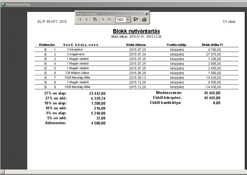Viewport: 247px width, 175px height.
Task: Click the 5%-os adó value 37,00
Action: [101, 118]
